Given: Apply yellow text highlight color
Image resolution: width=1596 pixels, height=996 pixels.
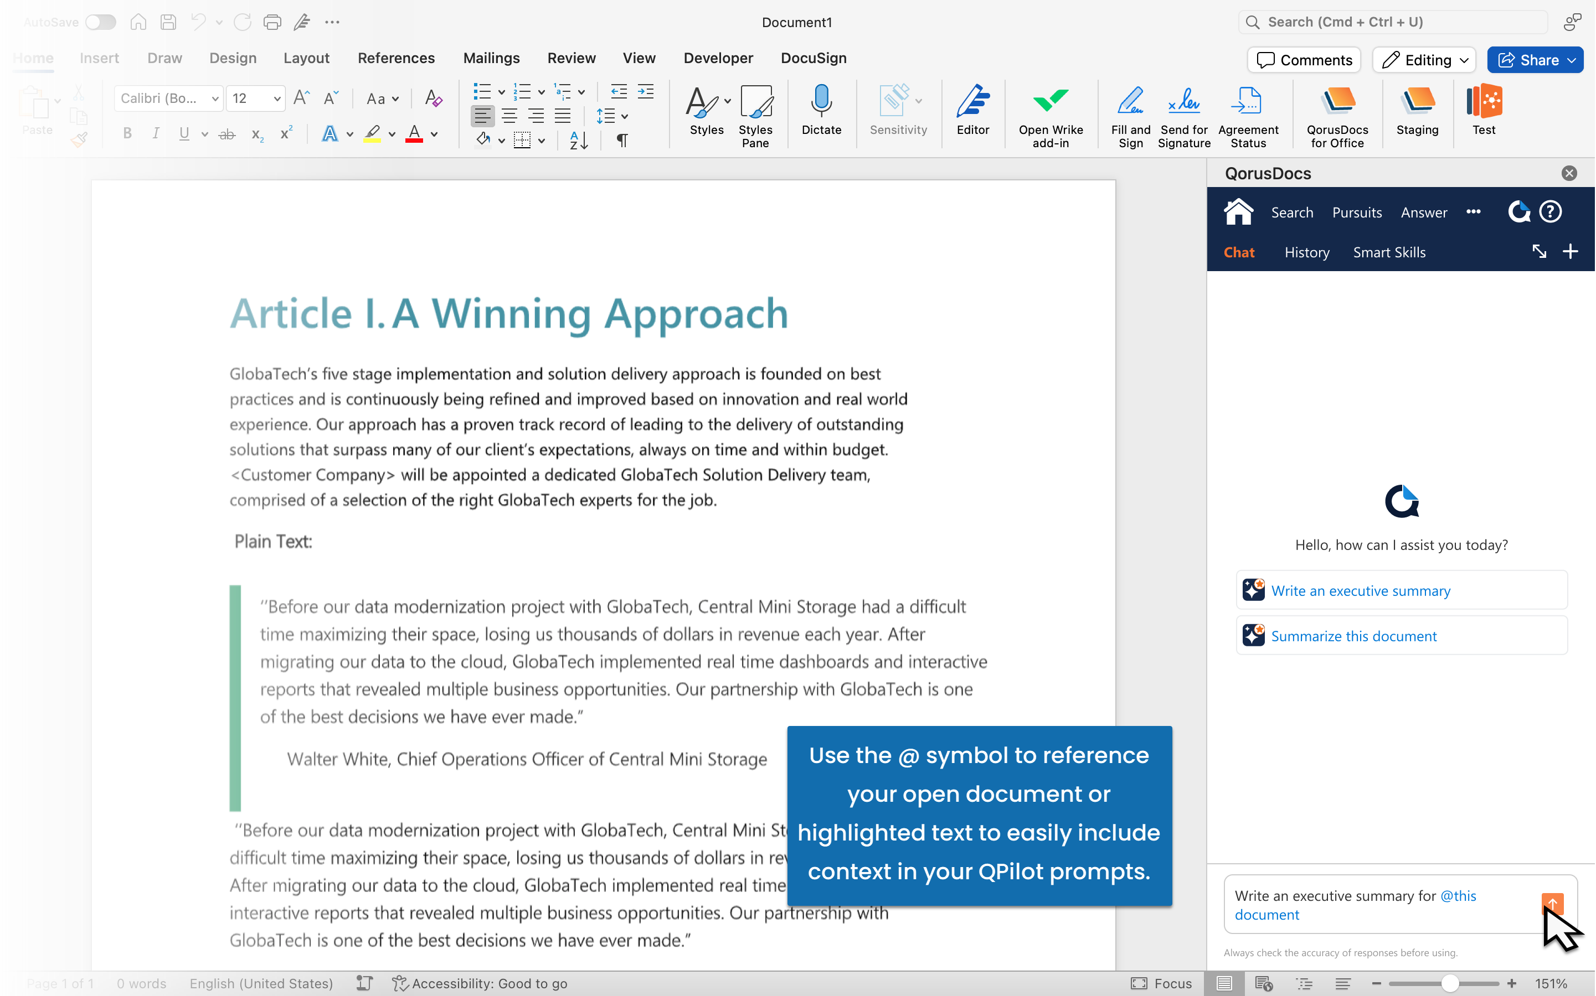Looking at the screenshot, I should (x=373, y=134).
